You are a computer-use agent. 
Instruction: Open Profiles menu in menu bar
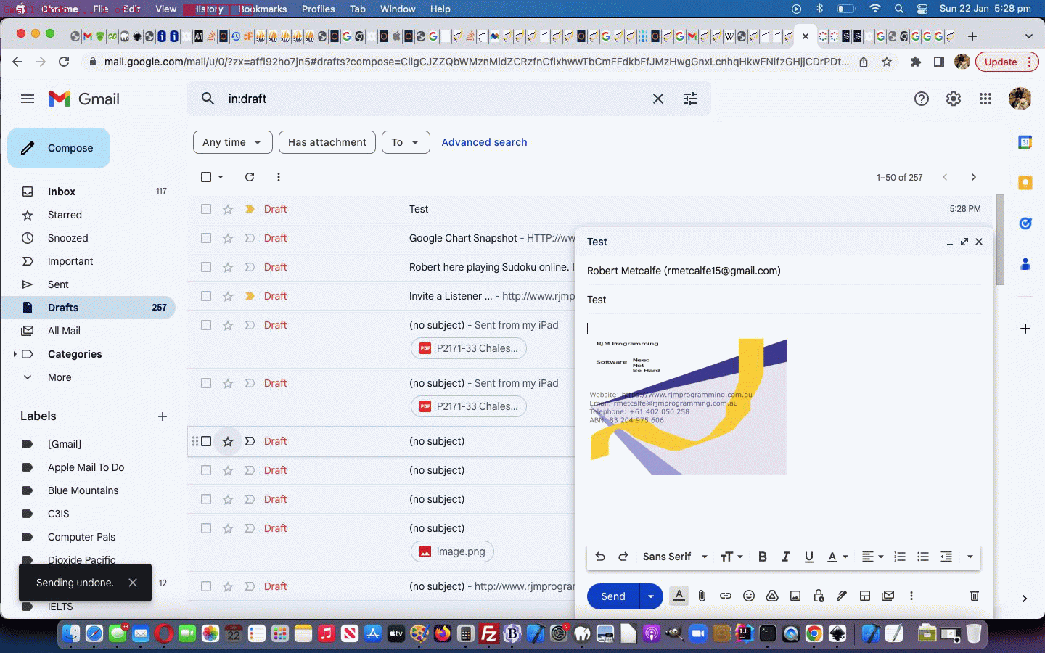tap(319, 9)
